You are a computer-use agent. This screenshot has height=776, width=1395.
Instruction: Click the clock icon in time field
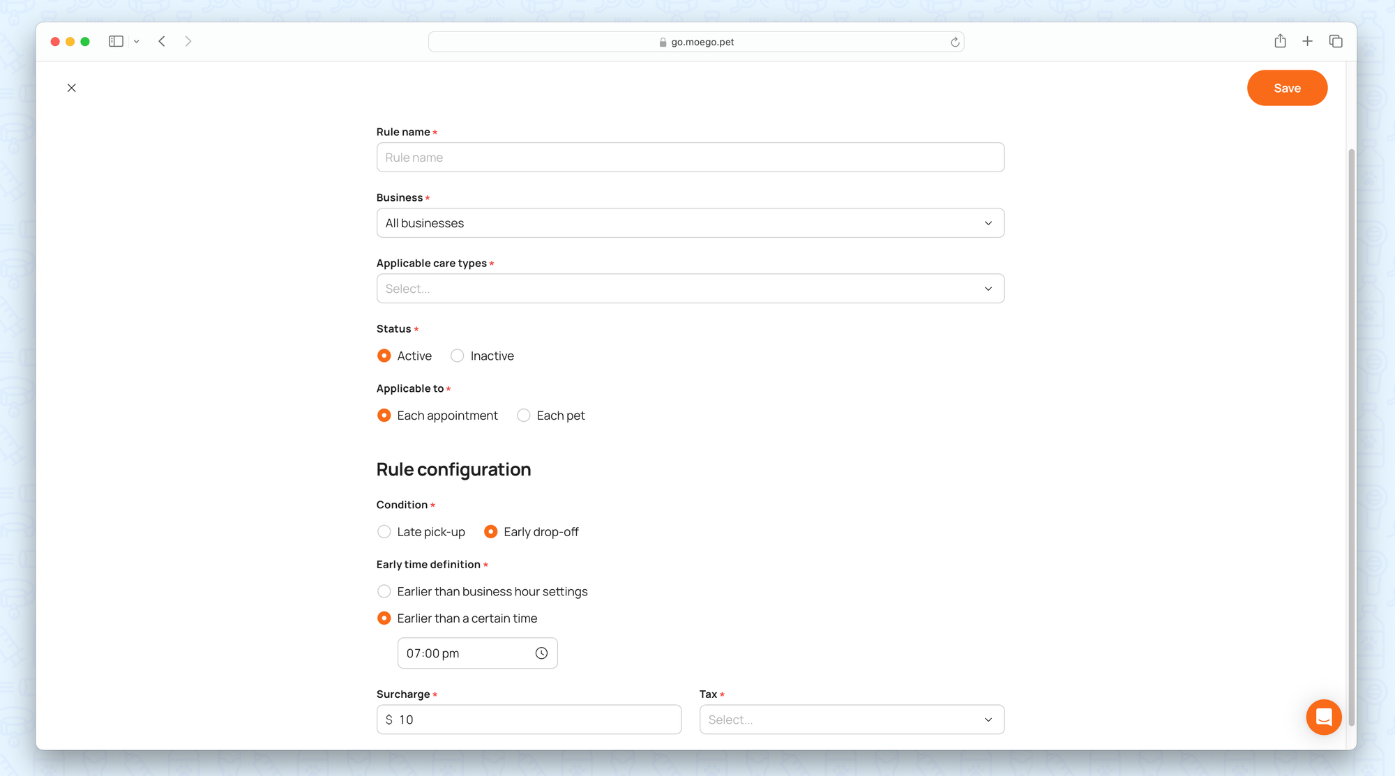point(541,653)
